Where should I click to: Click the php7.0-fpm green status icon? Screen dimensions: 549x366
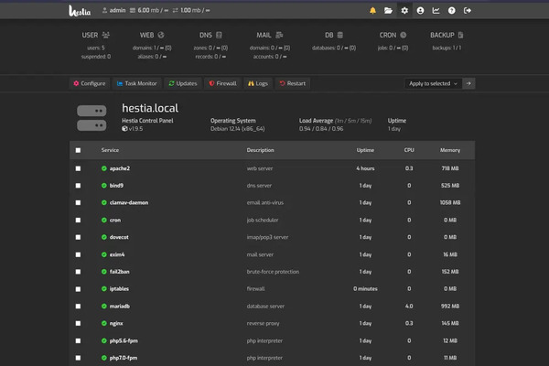pyautogui.click(x=104, y=358)
